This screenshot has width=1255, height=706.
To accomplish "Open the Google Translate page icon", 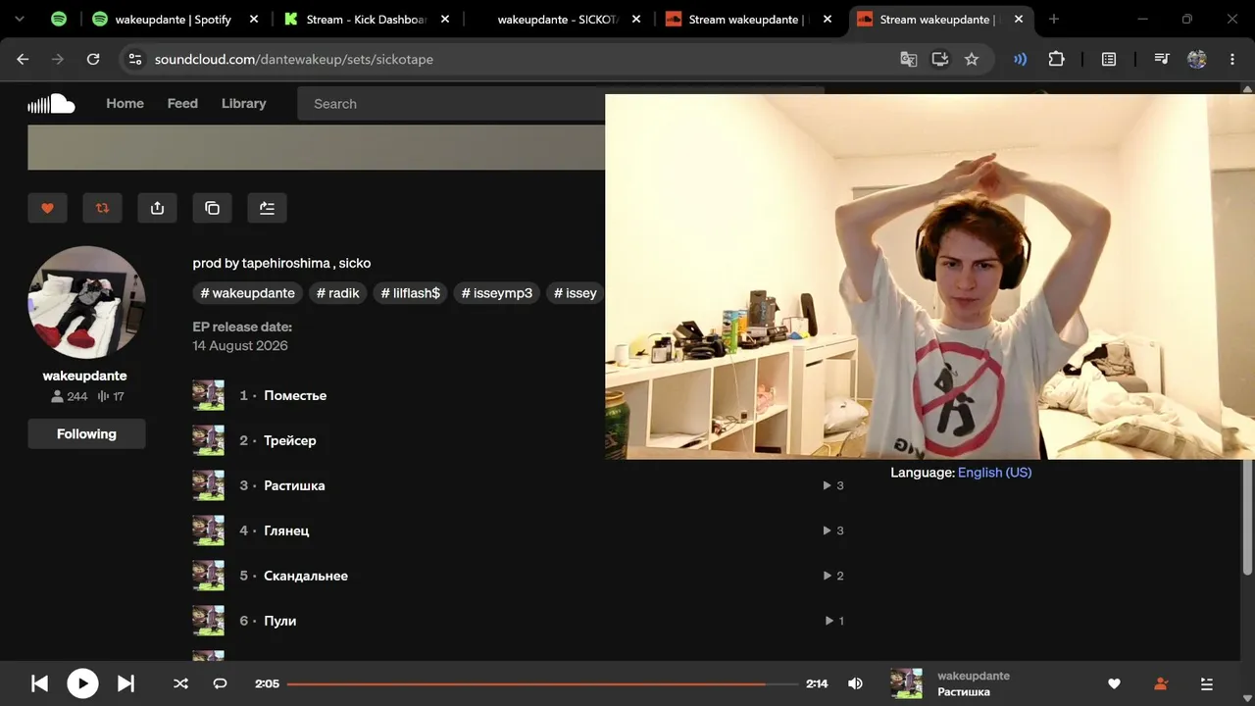I will coord(909,59).
